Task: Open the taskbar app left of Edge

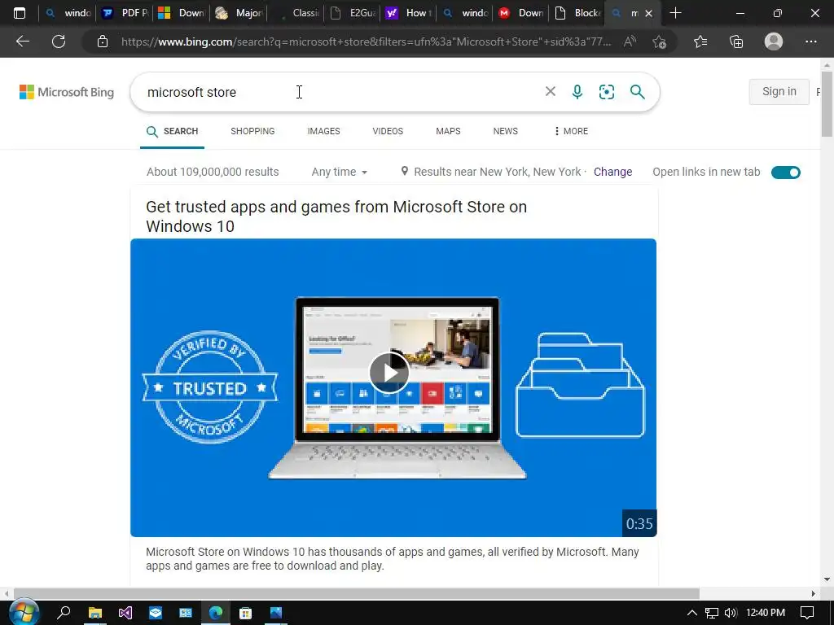Action: (x=185, y=613)
